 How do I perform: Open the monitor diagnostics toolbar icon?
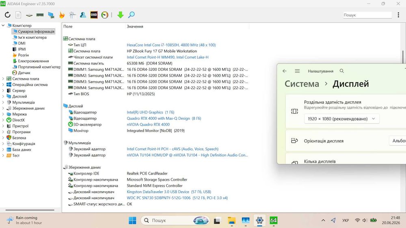click(51, 15)
